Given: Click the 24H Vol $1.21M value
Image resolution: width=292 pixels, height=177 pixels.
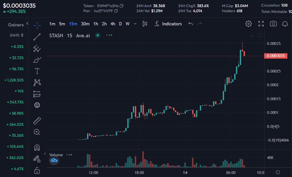Looking at the screenshot, I should (157, 11).
